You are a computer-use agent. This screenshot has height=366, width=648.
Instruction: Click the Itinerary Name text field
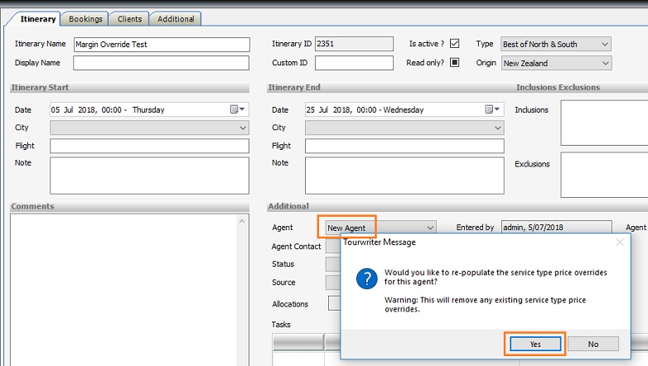[x=161, y=45]
